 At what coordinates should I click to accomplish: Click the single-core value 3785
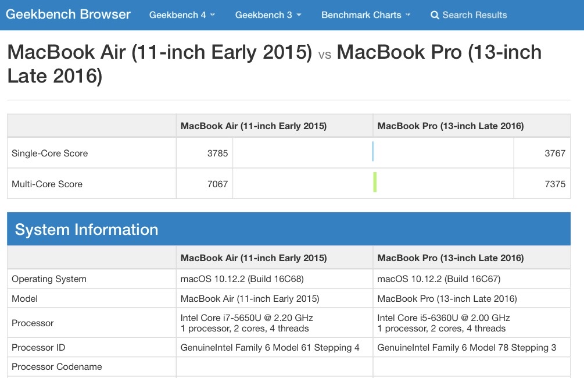(217, 153)
